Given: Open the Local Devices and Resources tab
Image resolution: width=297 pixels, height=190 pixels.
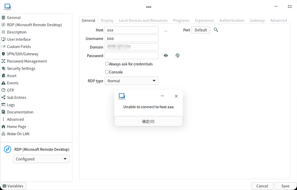Looking at the screenshot, I should (143, 21).
